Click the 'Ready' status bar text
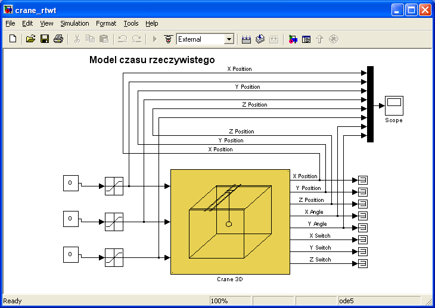Viewport: 435px width, 308px height. (x=13, y=301)
